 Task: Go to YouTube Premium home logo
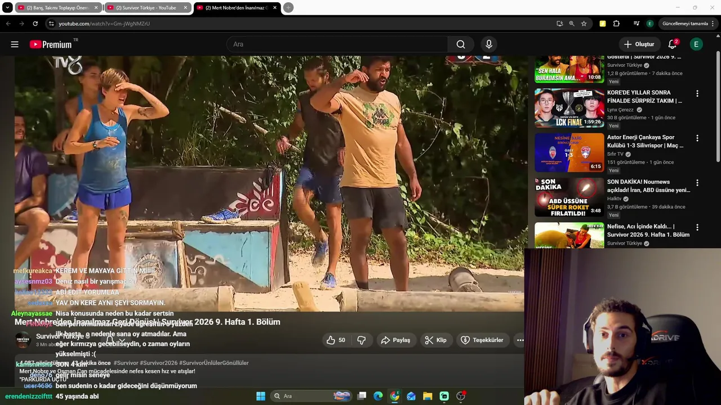51,44
